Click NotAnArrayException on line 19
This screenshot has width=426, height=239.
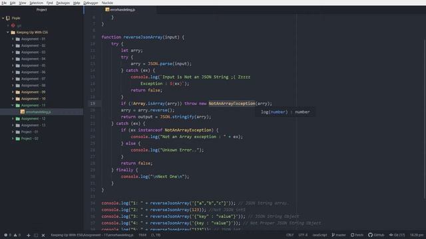click(x=232, y=104)
